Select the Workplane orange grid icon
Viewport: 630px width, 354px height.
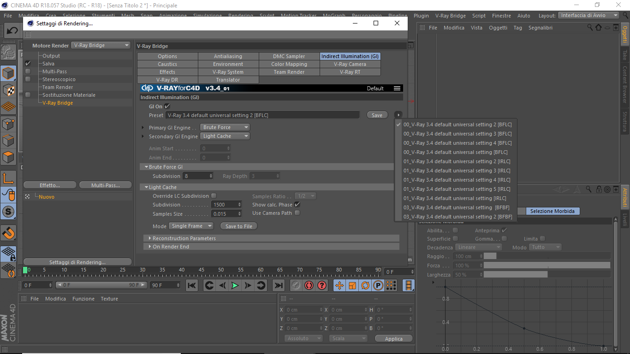(9, 107)
